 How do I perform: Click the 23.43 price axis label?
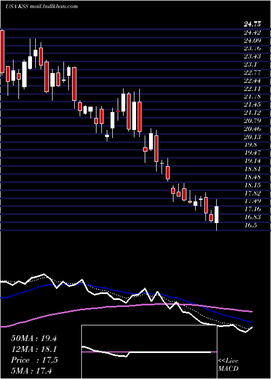253,56
